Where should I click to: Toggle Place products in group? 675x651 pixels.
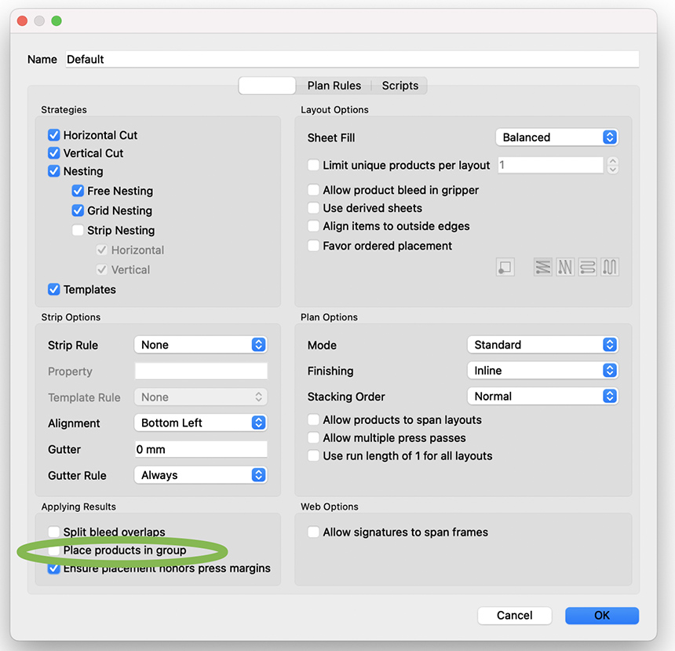[x=54, y=550]
